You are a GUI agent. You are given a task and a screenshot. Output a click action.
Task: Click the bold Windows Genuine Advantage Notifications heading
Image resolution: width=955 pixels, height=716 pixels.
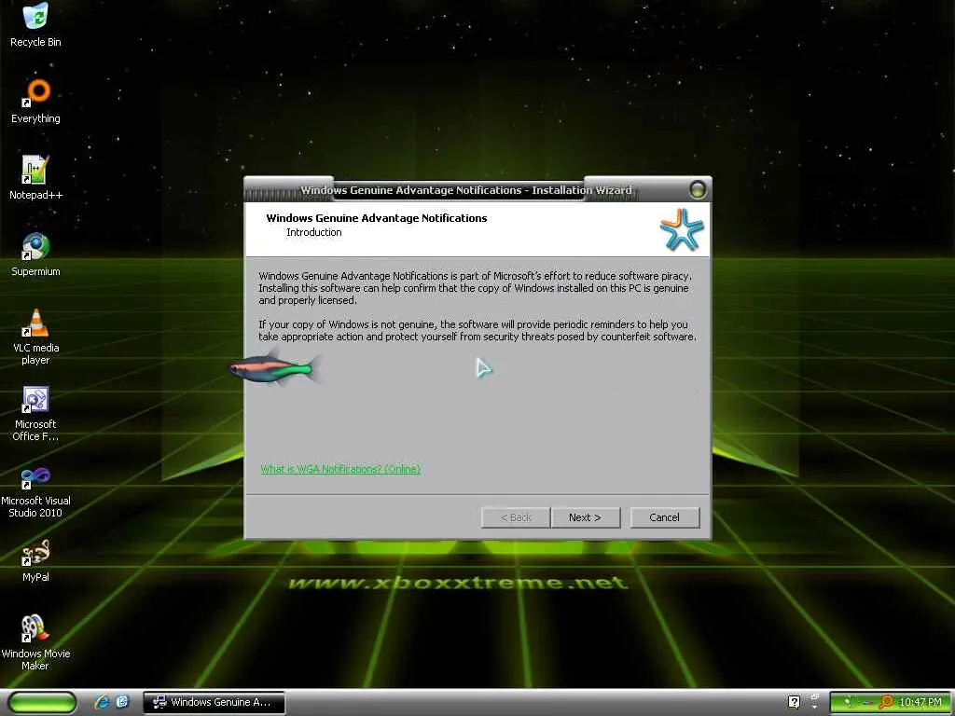(x=377, y=218)
